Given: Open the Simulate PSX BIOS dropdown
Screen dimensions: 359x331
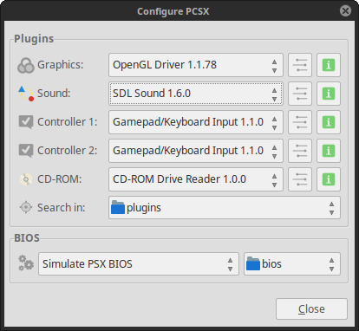Looking at the screenshot, I should 139,264.
